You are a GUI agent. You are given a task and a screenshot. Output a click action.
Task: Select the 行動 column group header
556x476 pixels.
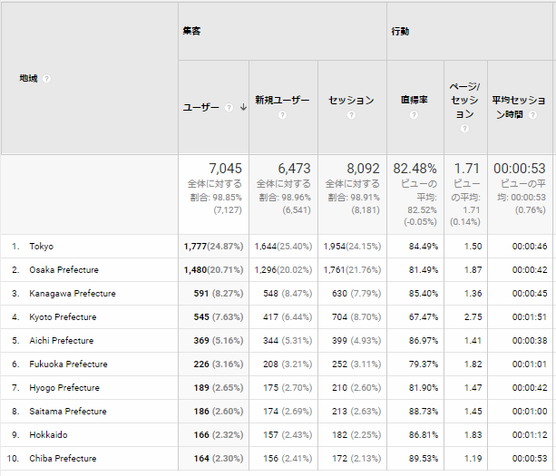point(400,32)
